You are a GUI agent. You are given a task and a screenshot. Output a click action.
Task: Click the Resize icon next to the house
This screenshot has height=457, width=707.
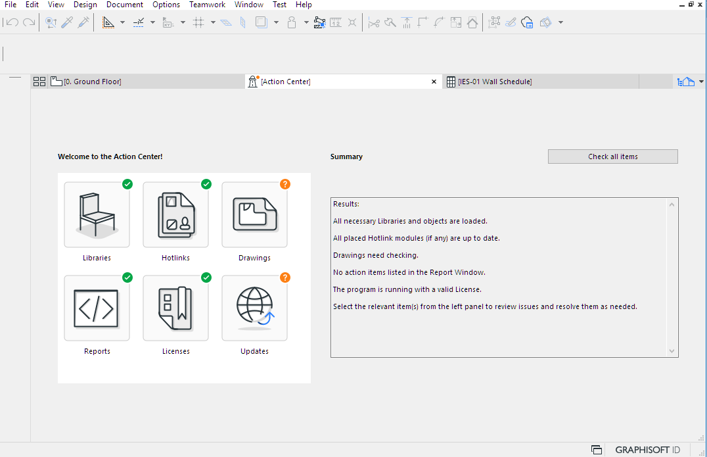[x=456, y=22]
